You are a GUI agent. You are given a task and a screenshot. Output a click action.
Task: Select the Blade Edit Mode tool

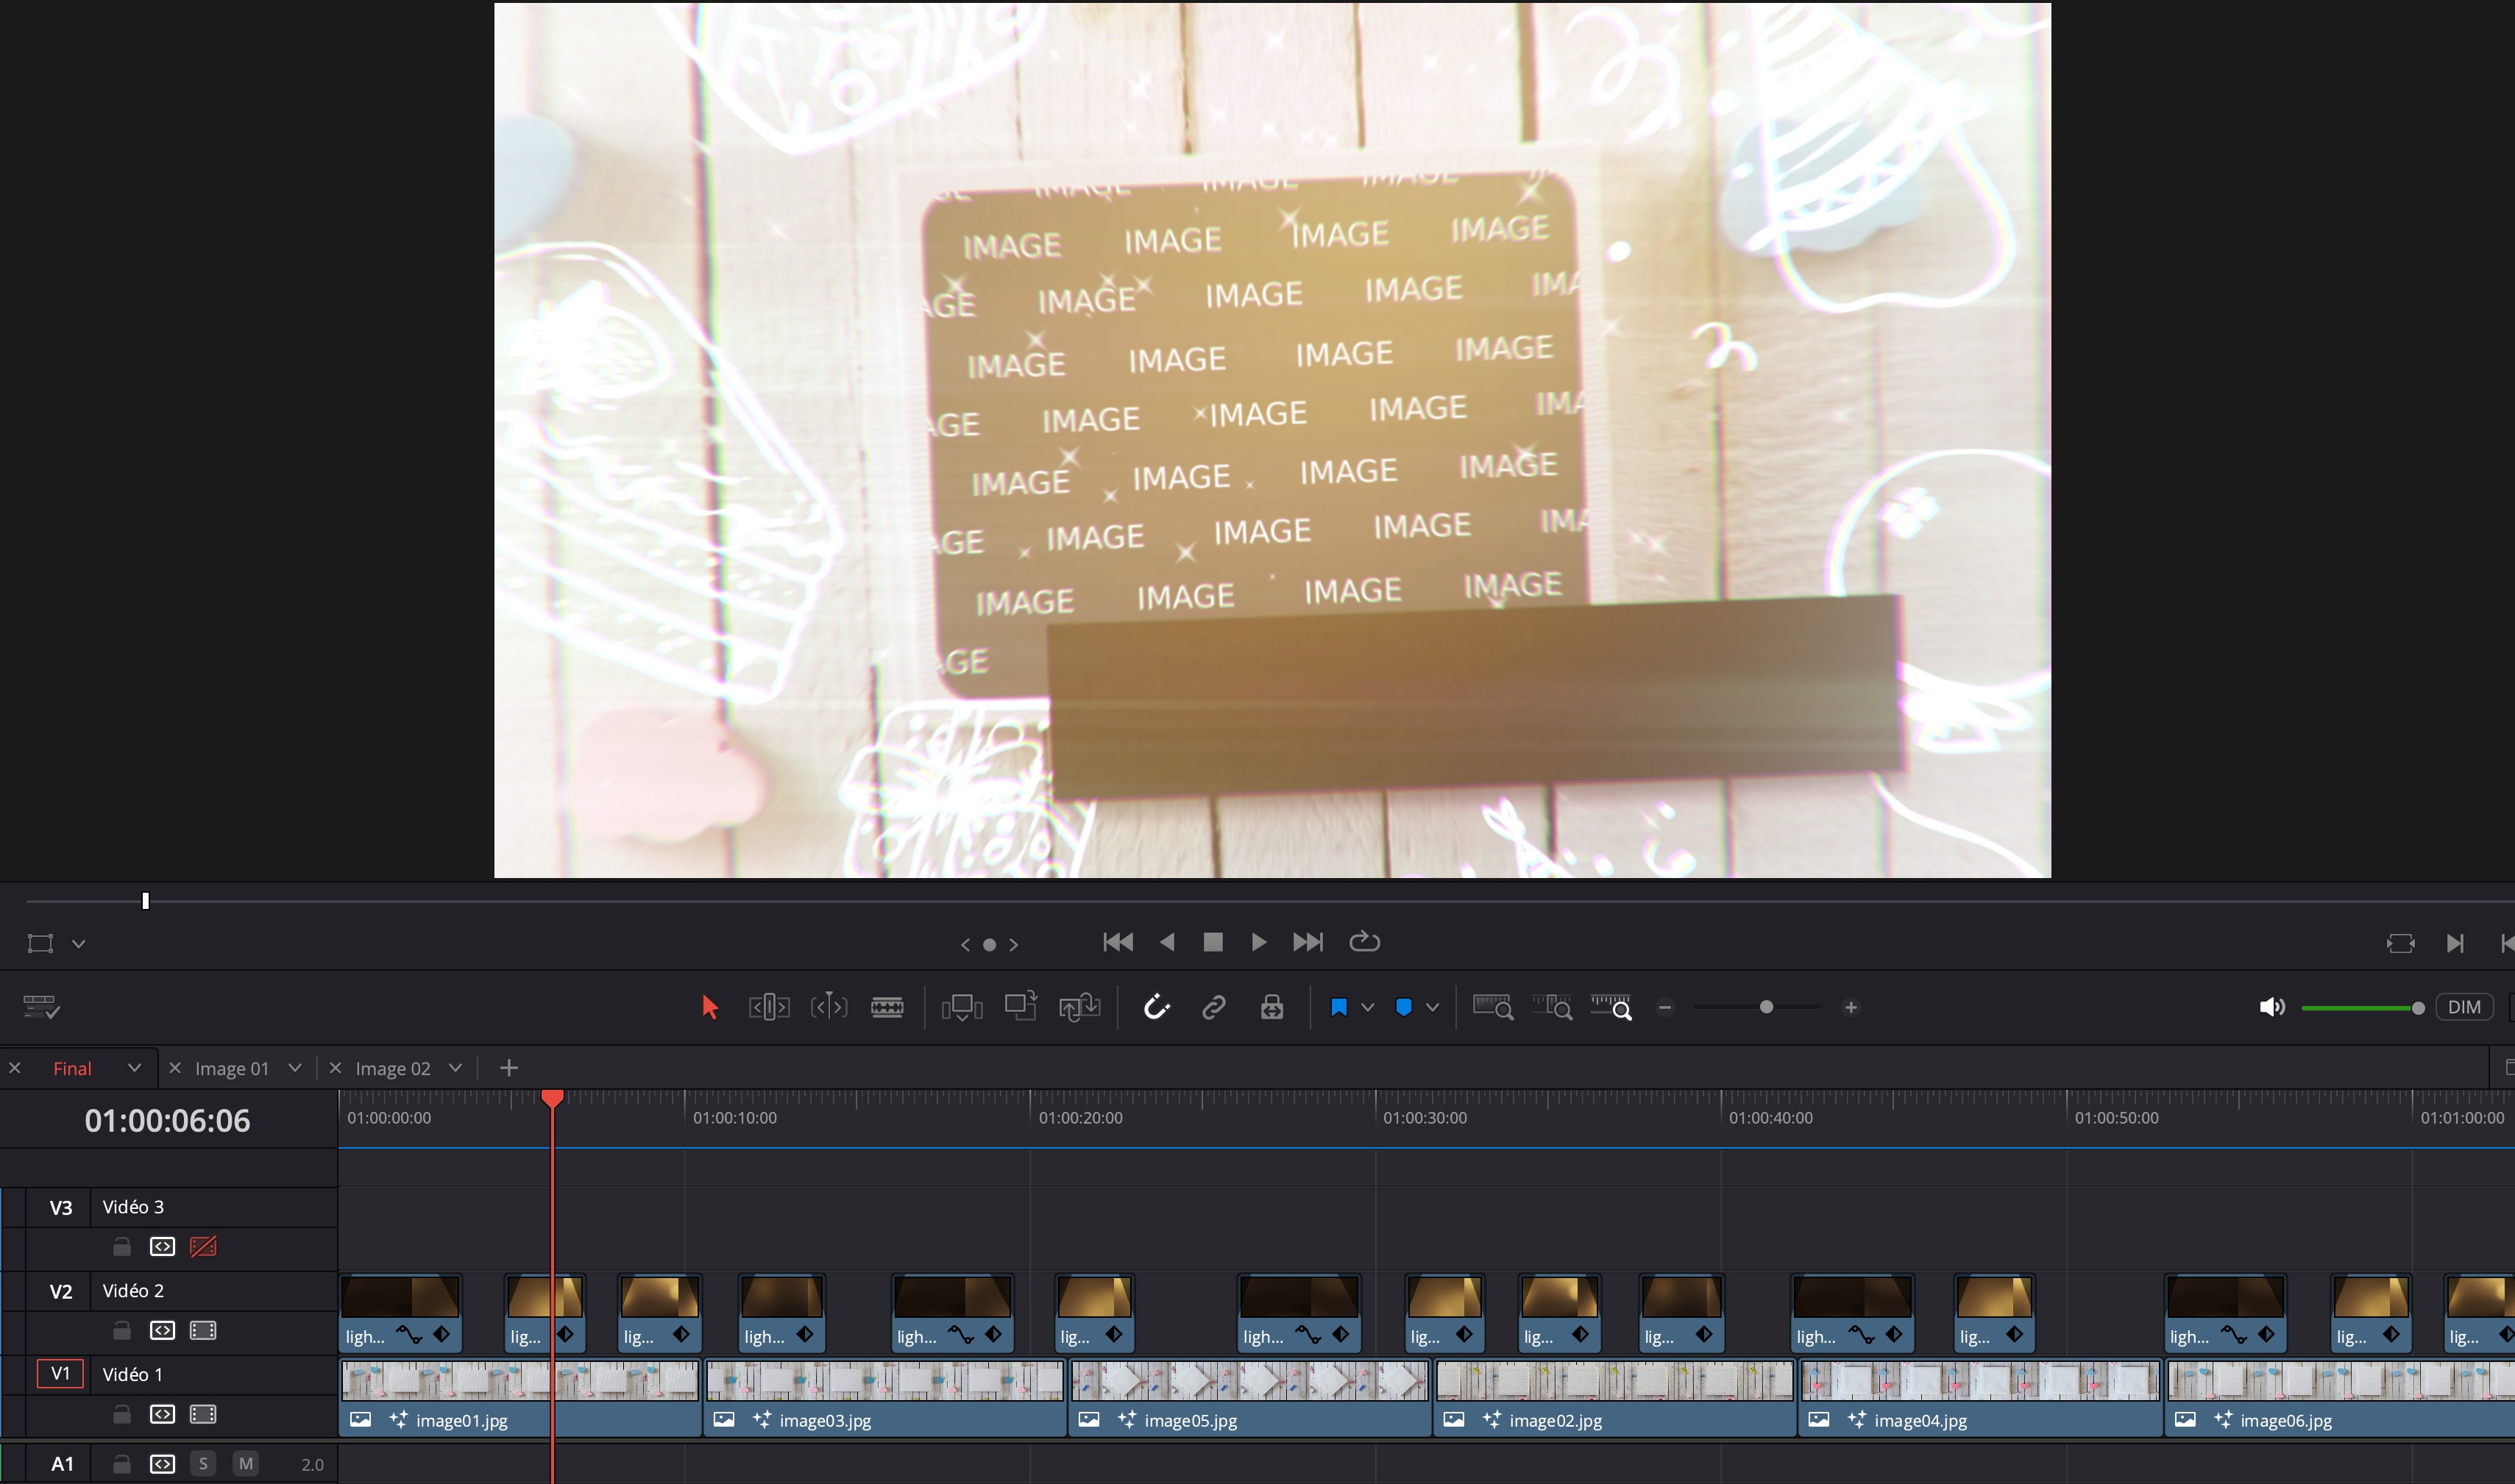click(x=887, y=1007)
